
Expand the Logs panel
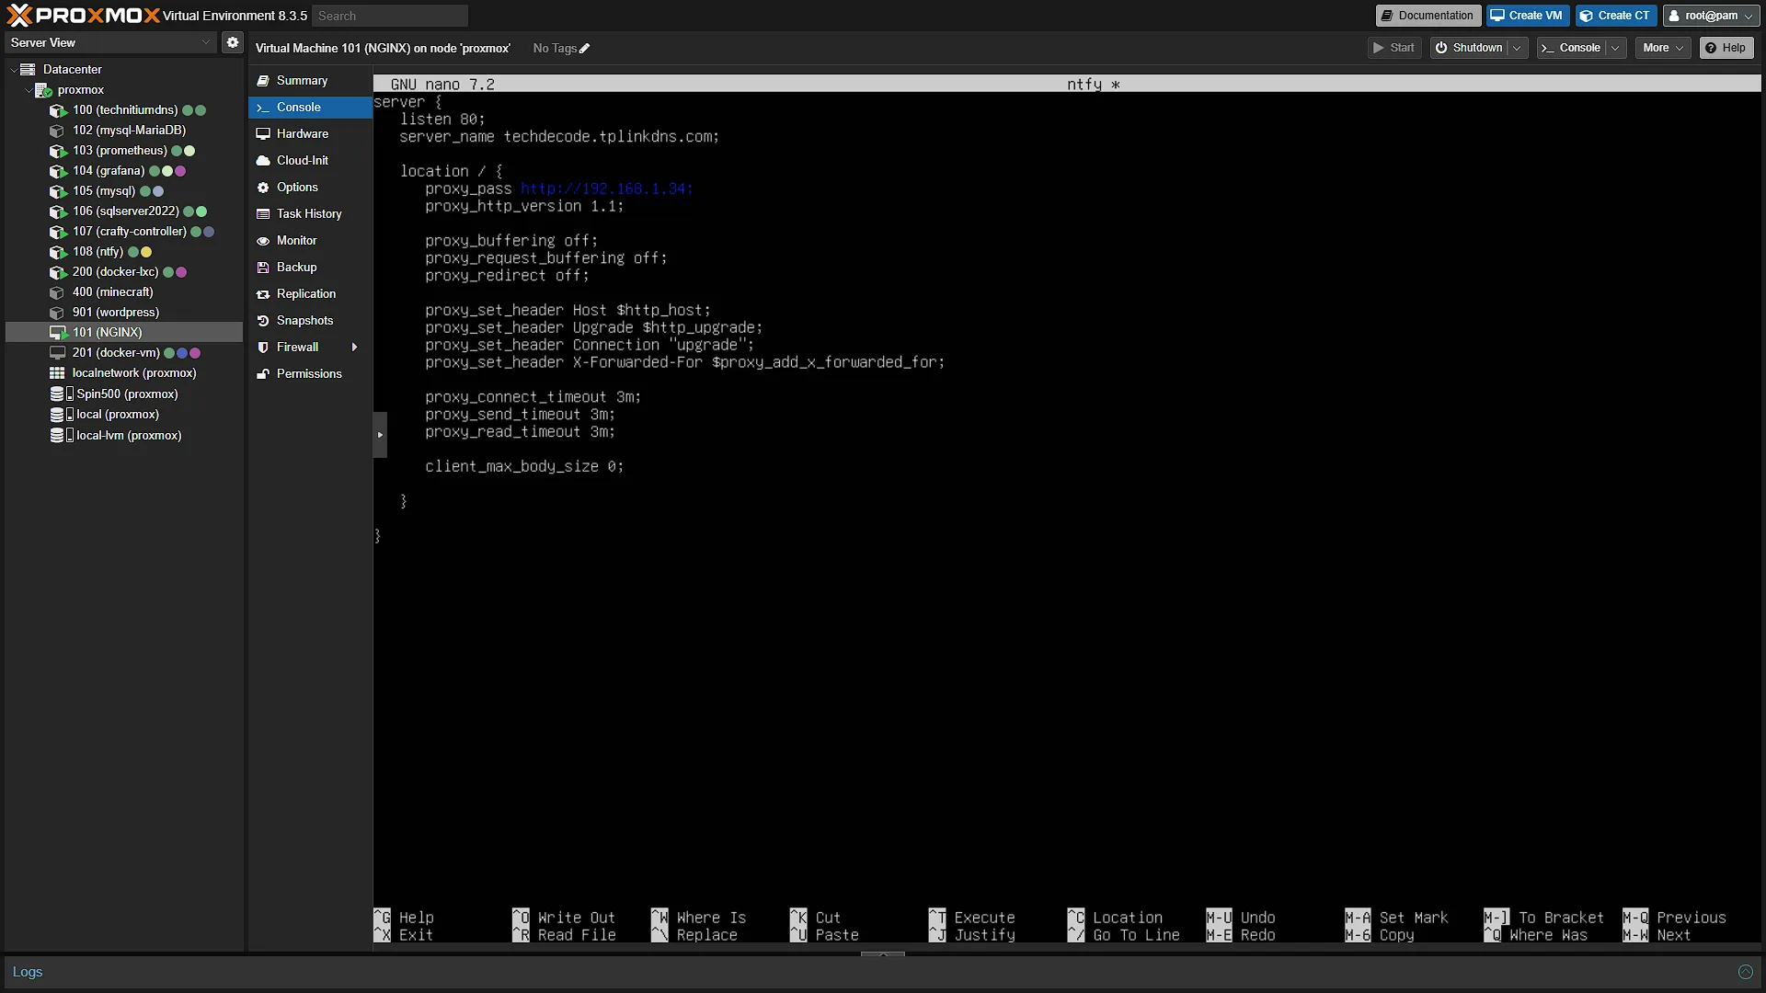[1745, 973]
